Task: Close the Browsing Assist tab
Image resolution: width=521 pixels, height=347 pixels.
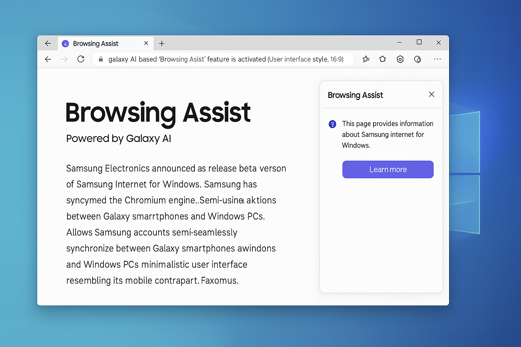Action: [146, 43]
